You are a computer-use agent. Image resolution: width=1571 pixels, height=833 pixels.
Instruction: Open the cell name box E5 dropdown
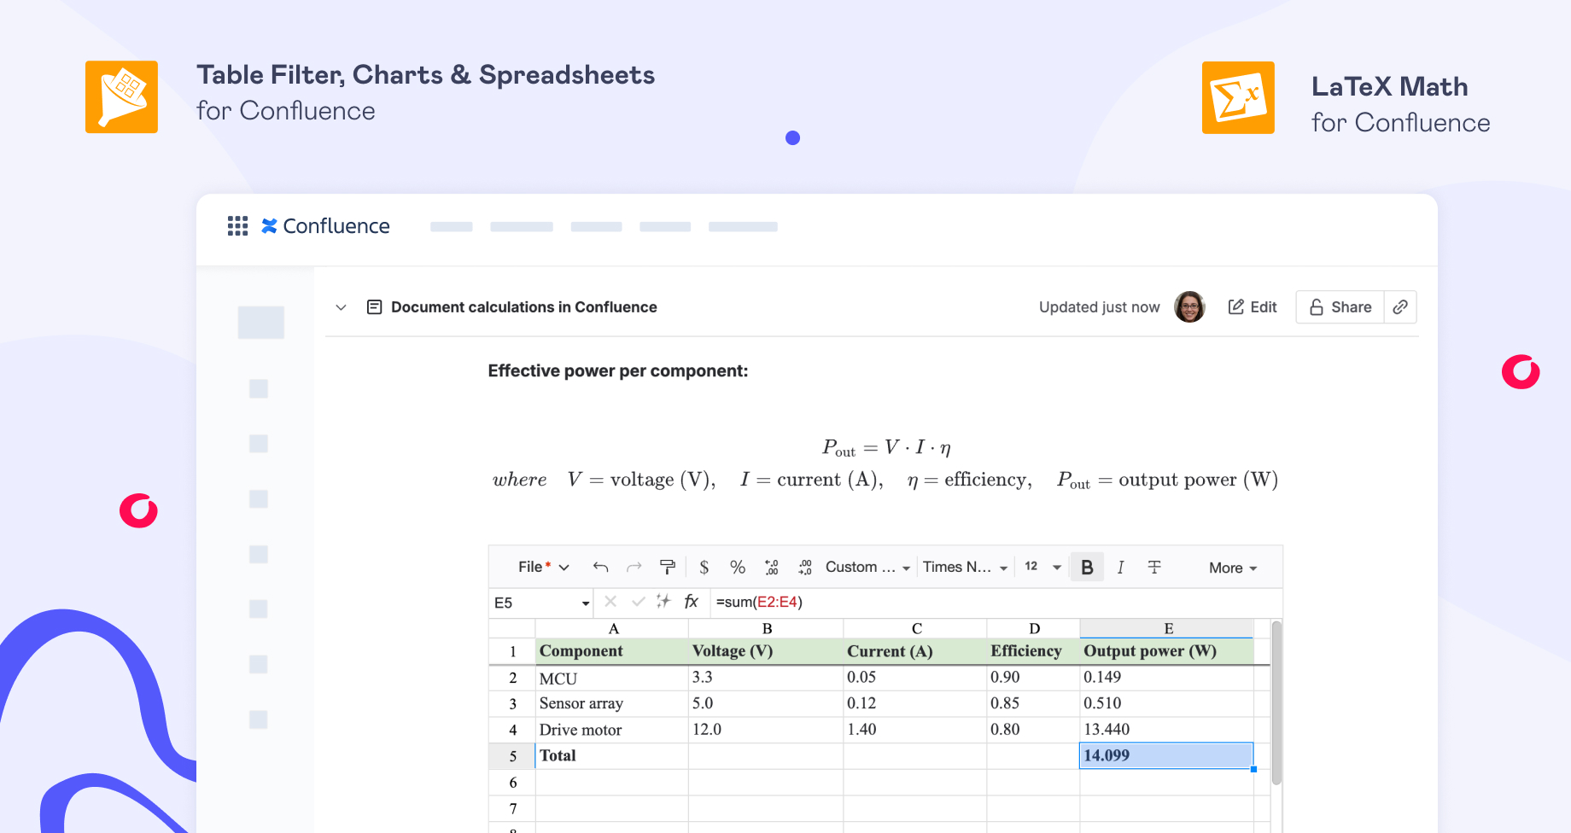585,603
